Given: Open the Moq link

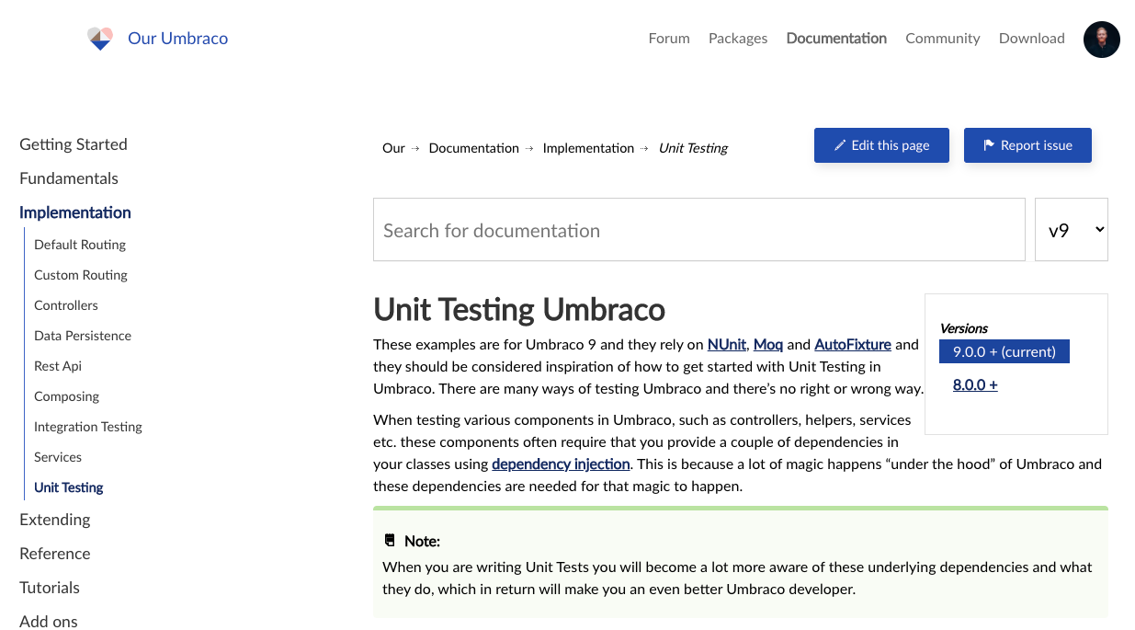Looking at the screenshot, I should [768, 345].
